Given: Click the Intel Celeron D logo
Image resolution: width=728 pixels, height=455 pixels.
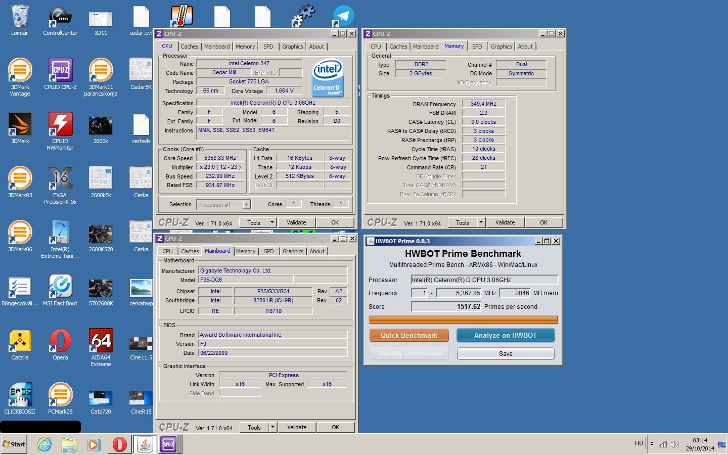Looking at the screenshot, I should click(328, 78).
